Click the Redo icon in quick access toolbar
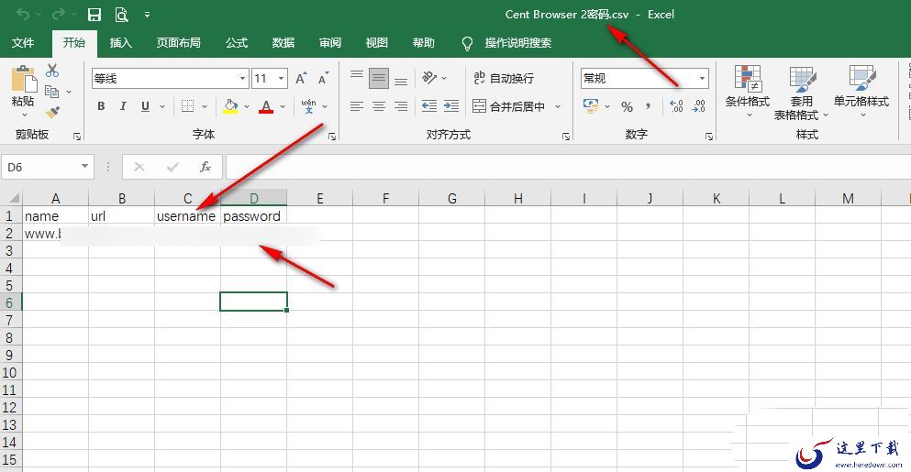 tap(58, 14)
